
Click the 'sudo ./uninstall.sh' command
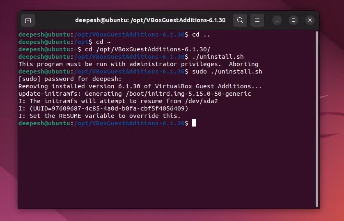[227, 71]
